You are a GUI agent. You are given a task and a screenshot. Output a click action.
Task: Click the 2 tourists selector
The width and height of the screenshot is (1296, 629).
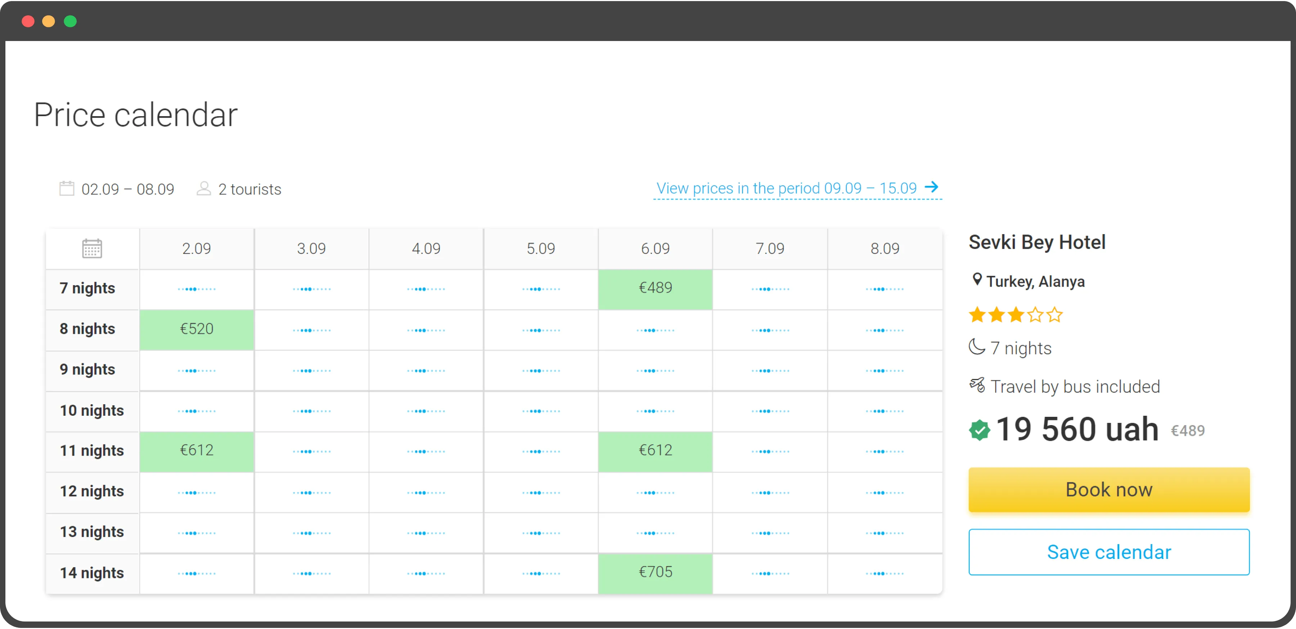coord(249,190)
